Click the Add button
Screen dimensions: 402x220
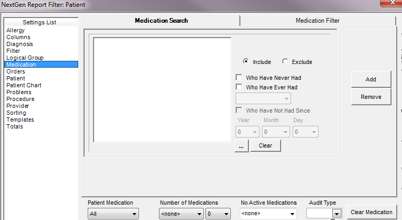tap(371, 79)
